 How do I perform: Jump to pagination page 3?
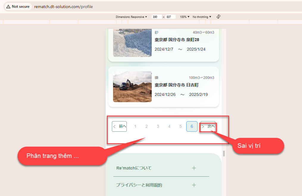158,126
